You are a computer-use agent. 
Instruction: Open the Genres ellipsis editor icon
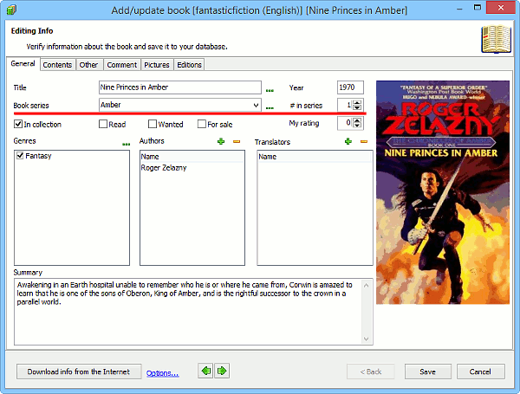tap(126, 144)
